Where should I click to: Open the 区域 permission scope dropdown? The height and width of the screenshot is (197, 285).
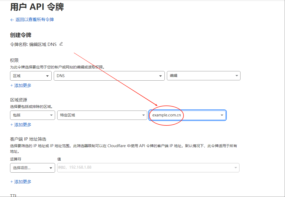point(30,76)
